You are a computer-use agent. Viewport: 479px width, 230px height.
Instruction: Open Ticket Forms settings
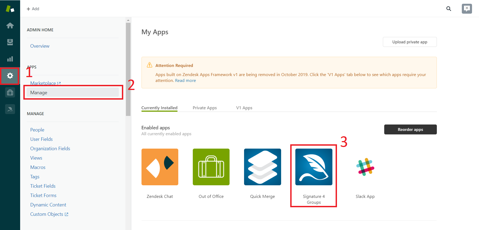[43, 195]
